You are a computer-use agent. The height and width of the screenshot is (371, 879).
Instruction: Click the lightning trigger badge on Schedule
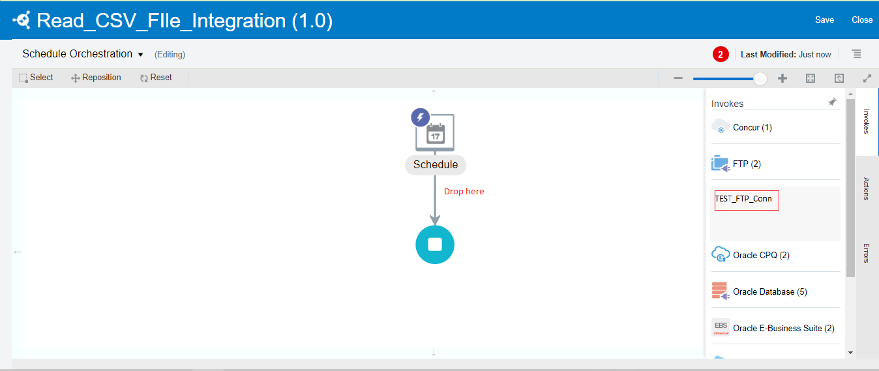pos(421,117)
